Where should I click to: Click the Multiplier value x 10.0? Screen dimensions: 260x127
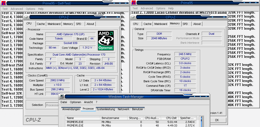coord(57,85)
